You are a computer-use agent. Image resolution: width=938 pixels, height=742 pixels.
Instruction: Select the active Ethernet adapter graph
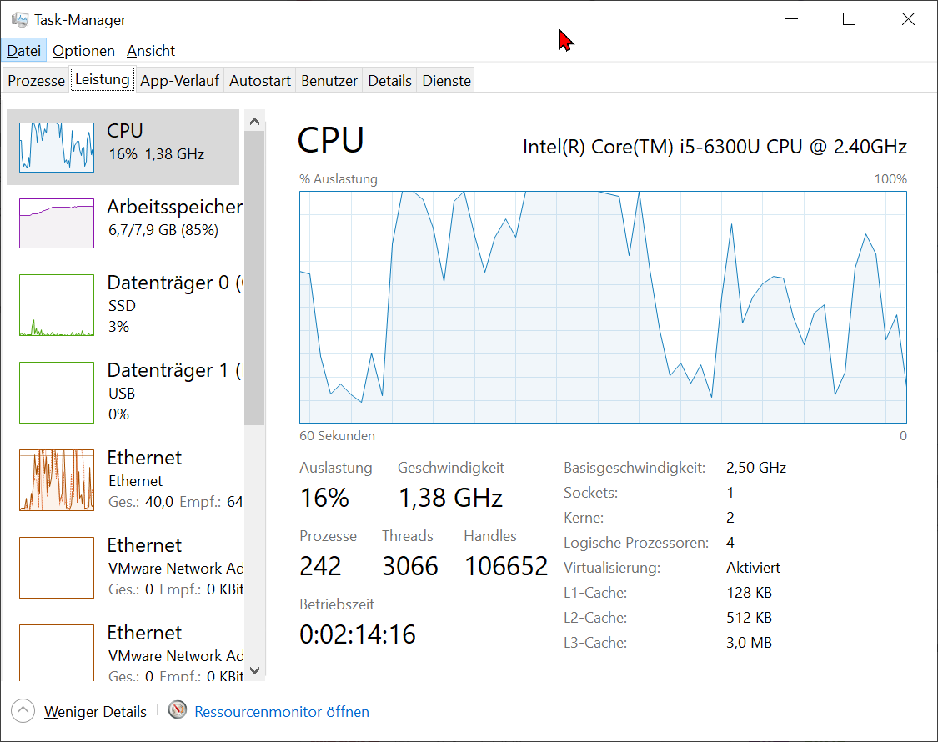[x=57, y=480]
